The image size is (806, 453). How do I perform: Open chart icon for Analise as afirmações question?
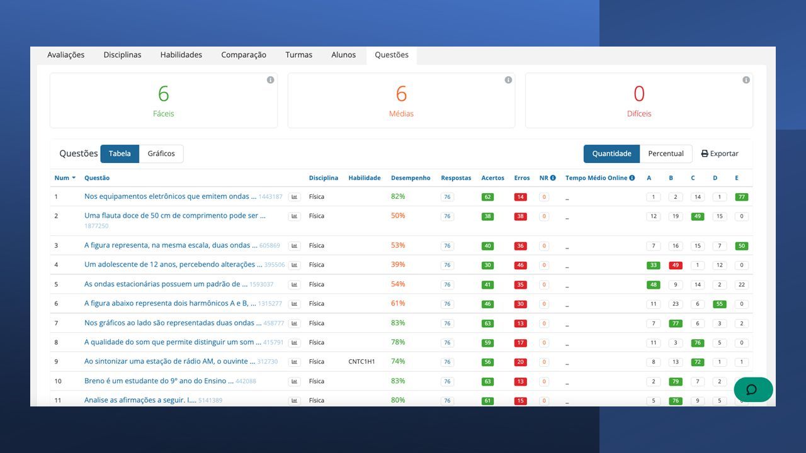click(x=294, y=401)
